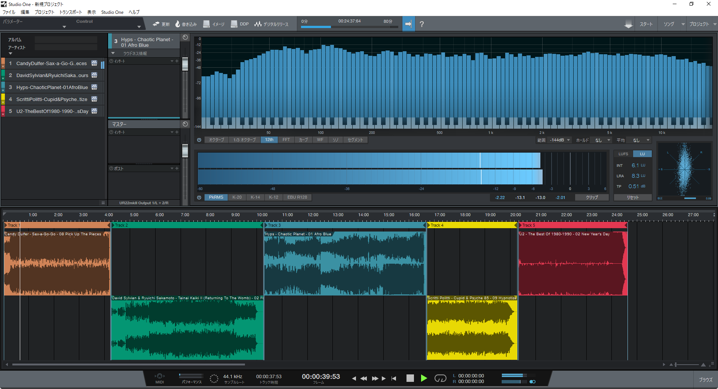718x389 pixels.
Task: Toggle the level meter power button
Action: click(x=199, y=197)
